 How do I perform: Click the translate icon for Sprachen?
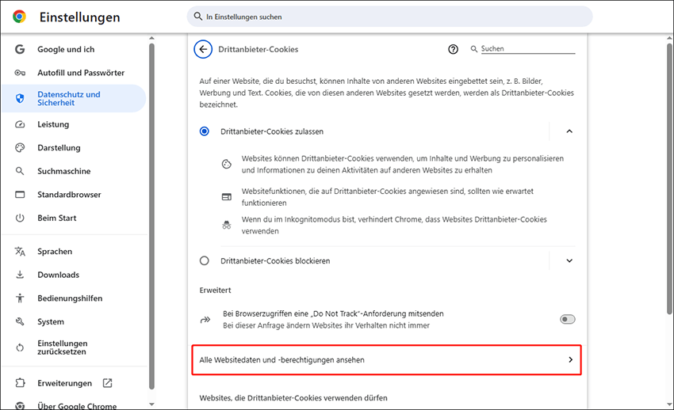pos(20,252)
